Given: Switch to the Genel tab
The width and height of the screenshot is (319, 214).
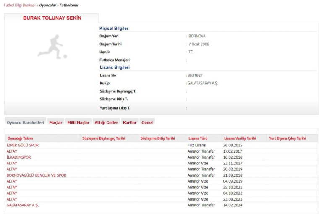Looking at the screenshot, I should (x=147, y=123).
